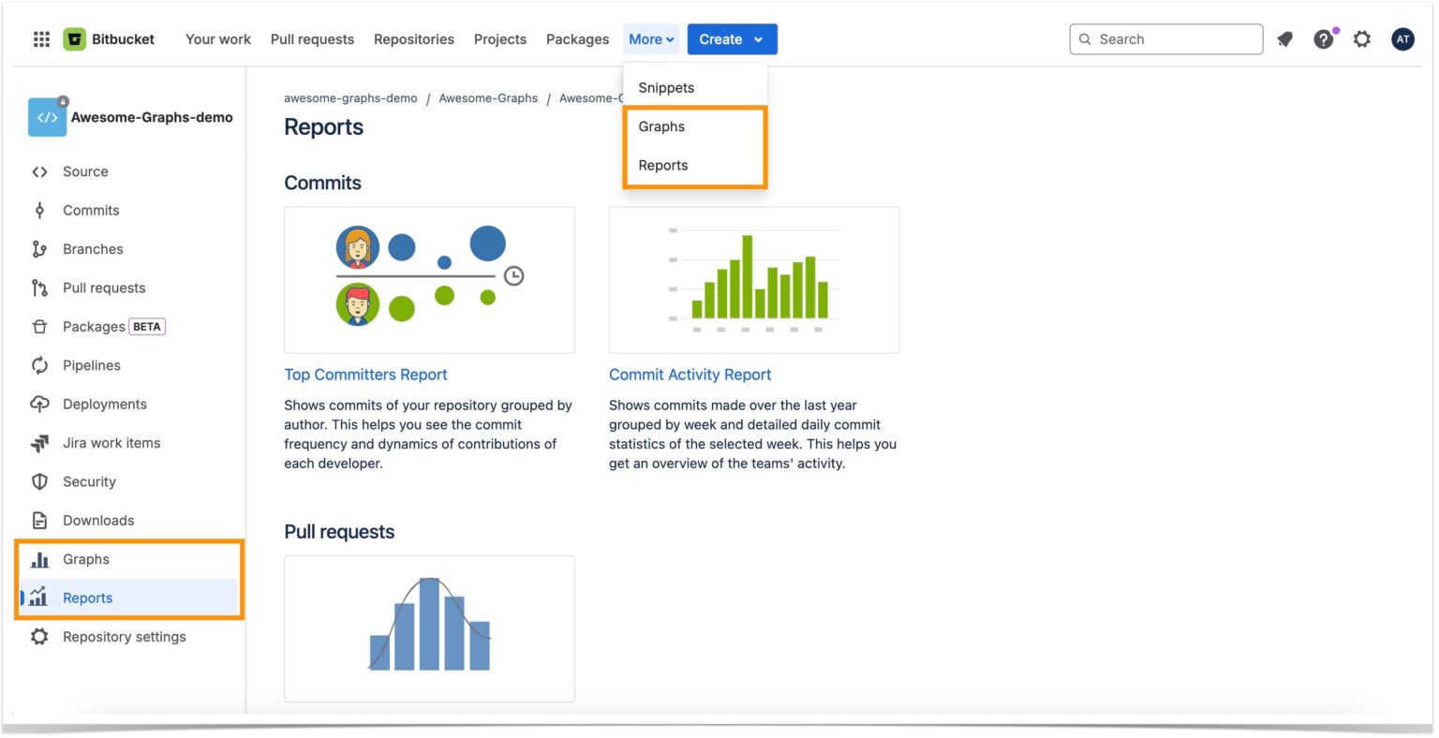Click the awesome-graphs-demo breadcrumb
1439x738 pixels.
[x=350, y=97]
